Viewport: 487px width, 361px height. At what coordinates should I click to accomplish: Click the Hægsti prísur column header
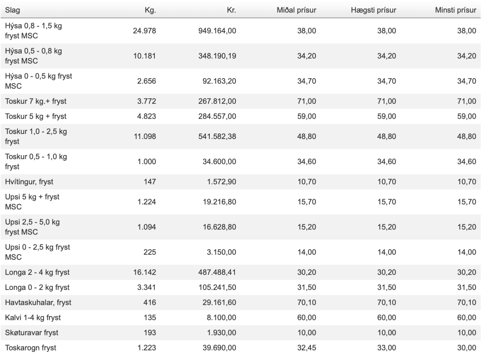(373, 10)
